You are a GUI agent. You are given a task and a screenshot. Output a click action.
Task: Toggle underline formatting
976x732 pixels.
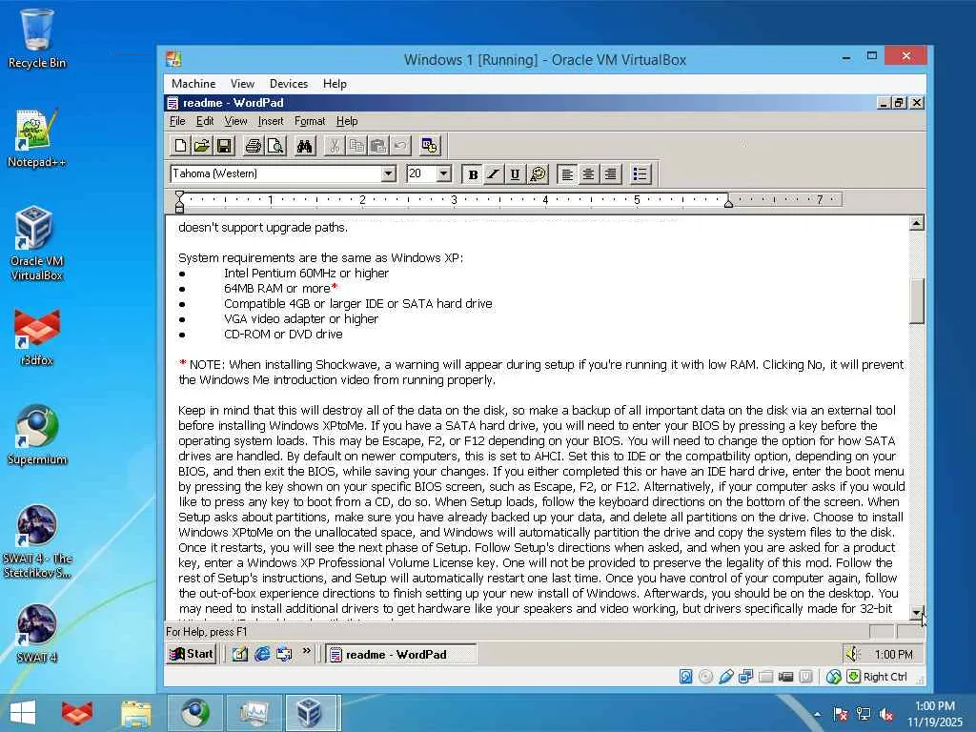coord(515,174)
